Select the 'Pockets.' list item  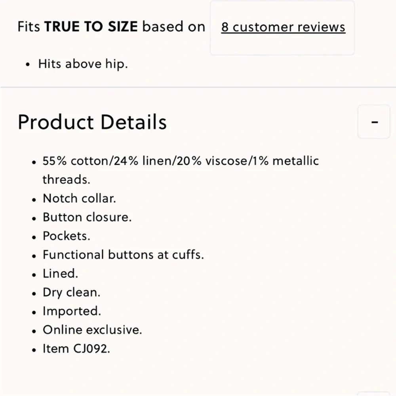point(67,236)
